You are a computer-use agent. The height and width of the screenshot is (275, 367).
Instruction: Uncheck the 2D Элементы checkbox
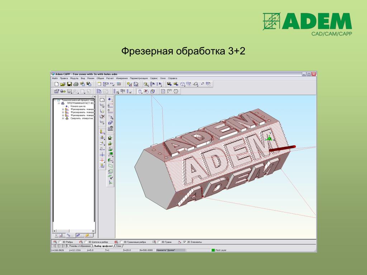pyautogui.click(x=185, y=242)
